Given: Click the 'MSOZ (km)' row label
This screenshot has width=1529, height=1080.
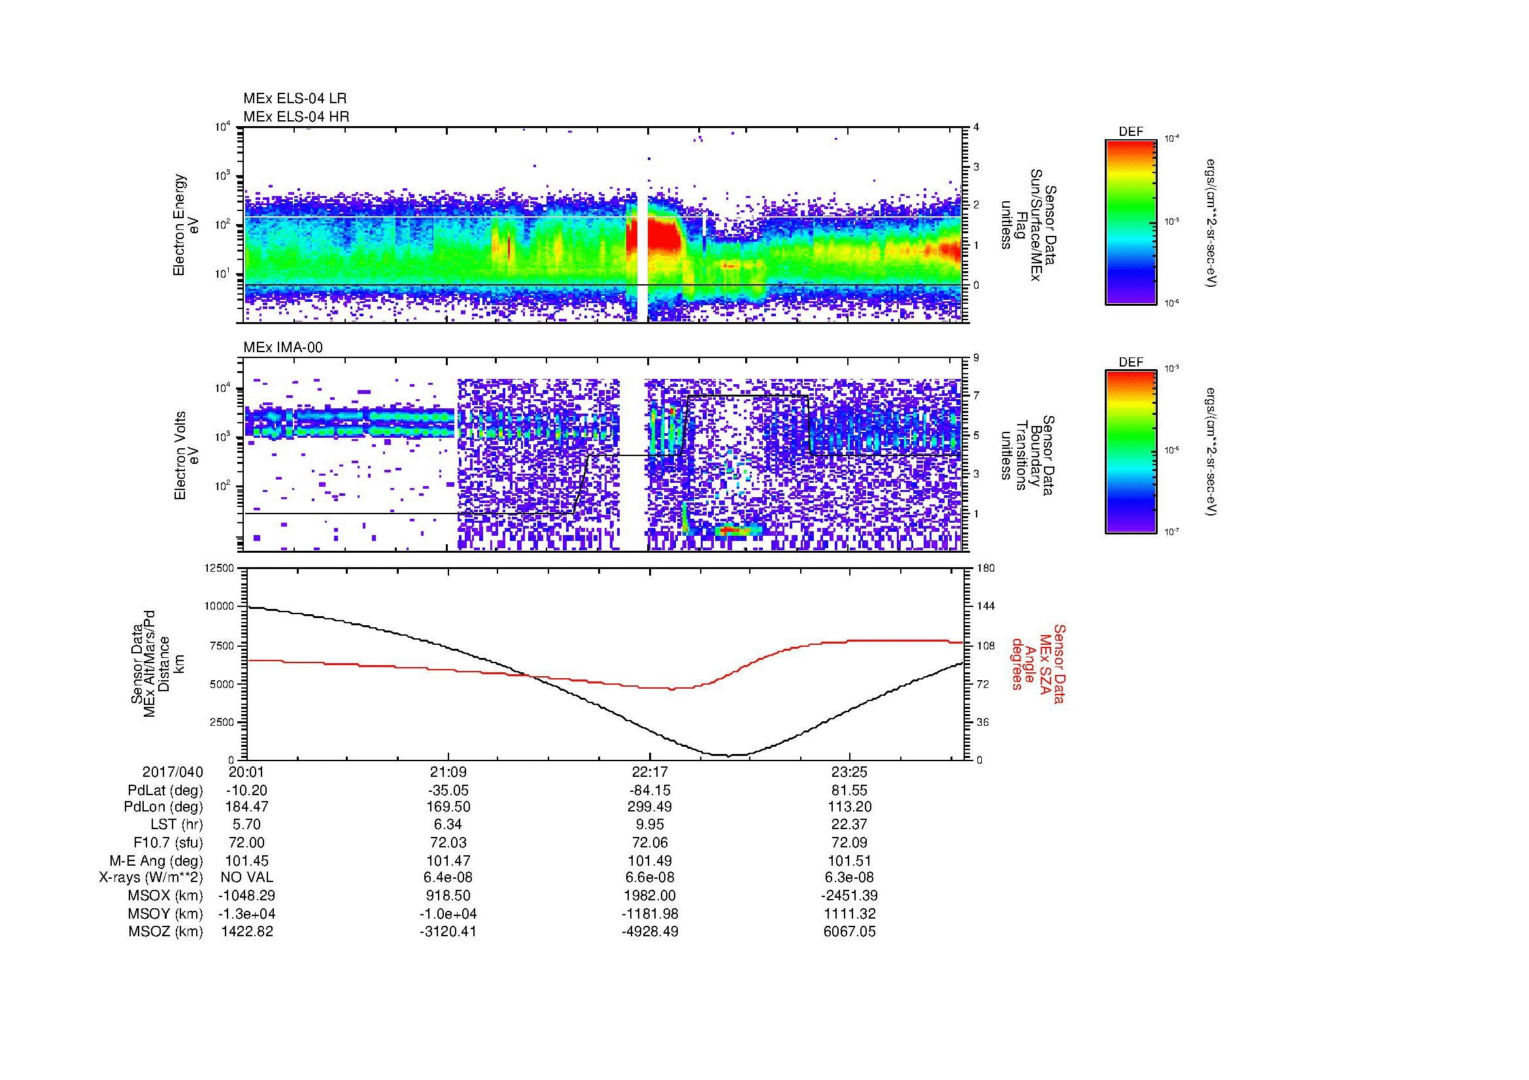Looking at the screenshot, I should click(x=166, y=932).
